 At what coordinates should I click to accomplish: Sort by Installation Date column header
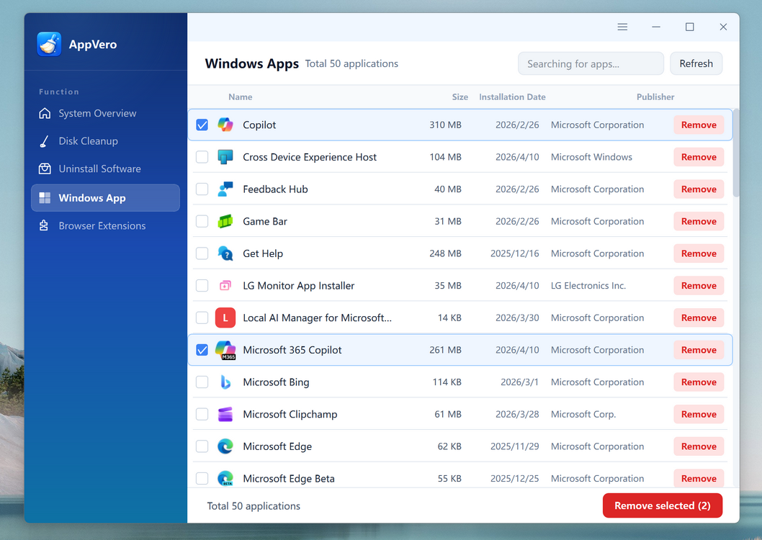click(512, 97)
